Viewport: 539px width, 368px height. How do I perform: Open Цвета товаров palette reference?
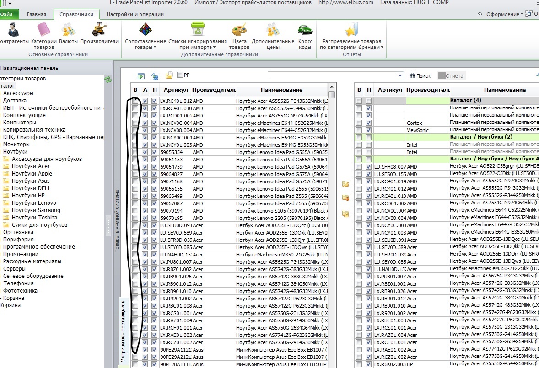pyautogui.click(x=239, y=36)
